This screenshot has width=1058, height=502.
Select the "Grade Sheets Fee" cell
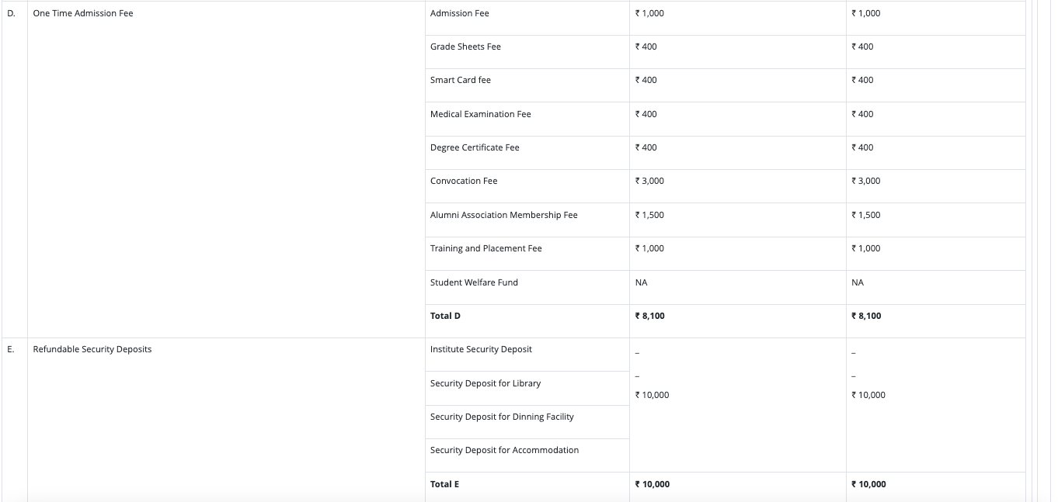pos(465,47)
